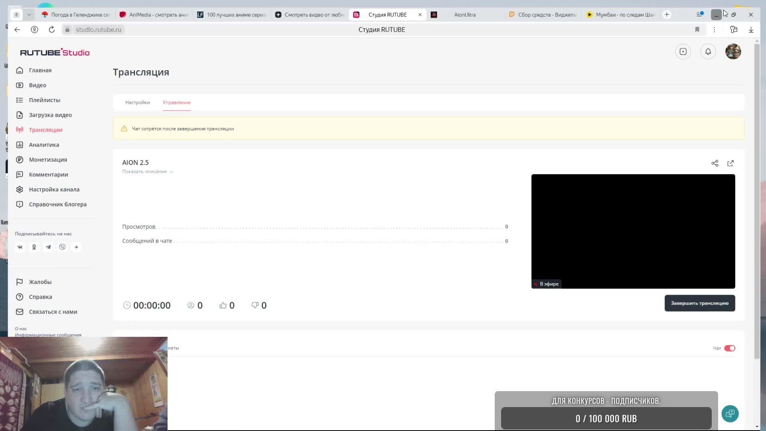This screenshot has height=431, width=766.
Task: Open Справка in the sidebar
Action: click(x=40, y=297)
